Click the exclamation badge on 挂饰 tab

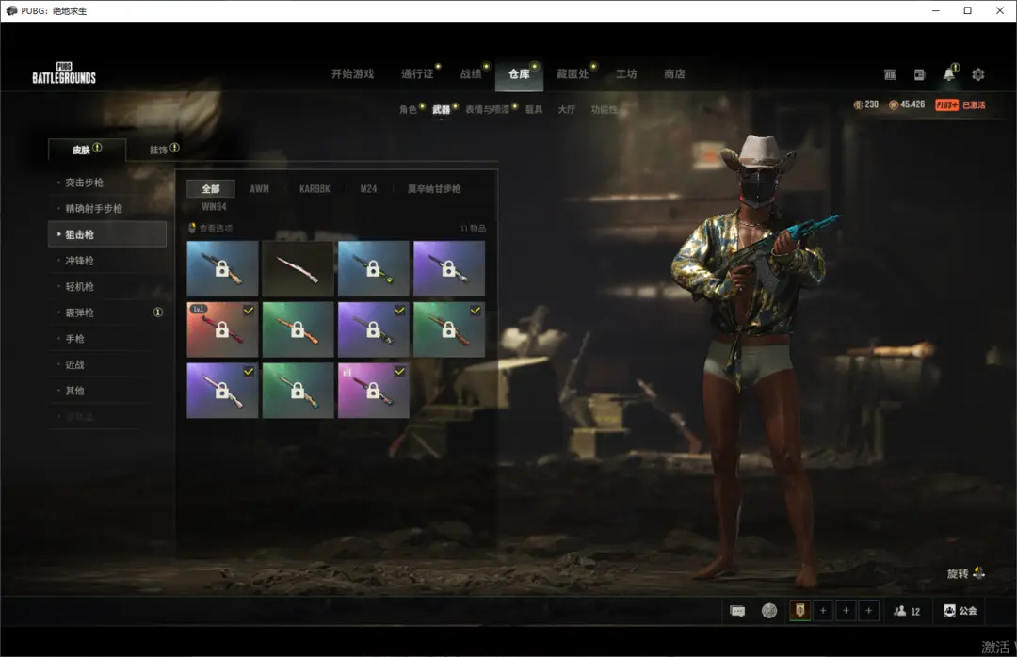point(174,148)
